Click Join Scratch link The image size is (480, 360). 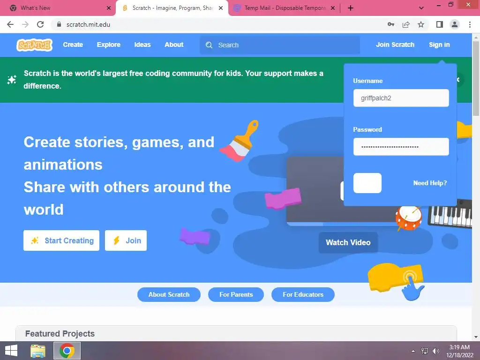tap(395, 45)
